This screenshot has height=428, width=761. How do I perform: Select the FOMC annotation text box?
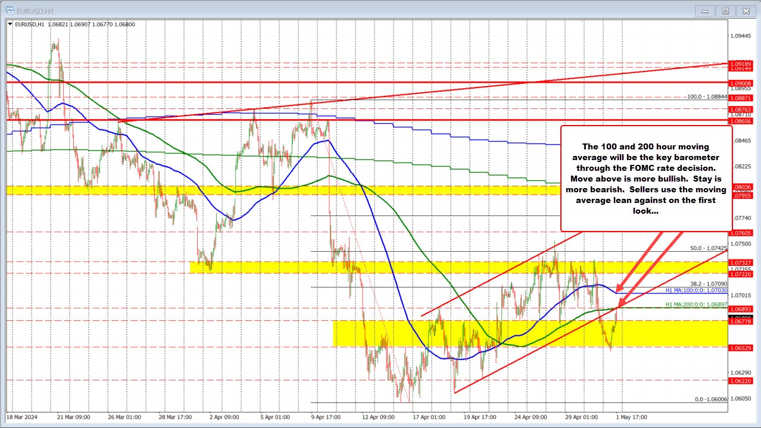pos(647,178)
